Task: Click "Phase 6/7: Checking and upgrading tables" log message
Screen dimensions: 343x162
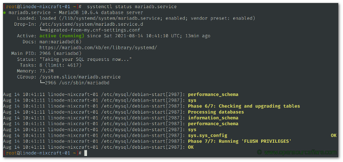Action: click(244, 106)
